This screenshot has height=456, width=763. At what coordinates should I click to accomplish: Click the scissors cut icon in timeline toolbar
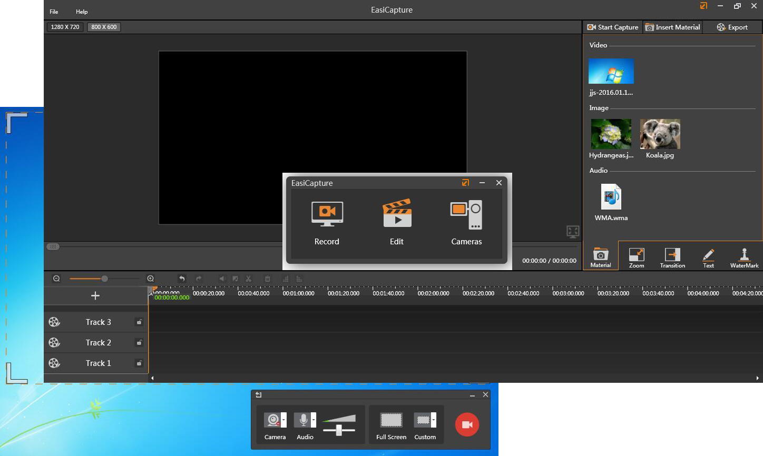(248, 279)
